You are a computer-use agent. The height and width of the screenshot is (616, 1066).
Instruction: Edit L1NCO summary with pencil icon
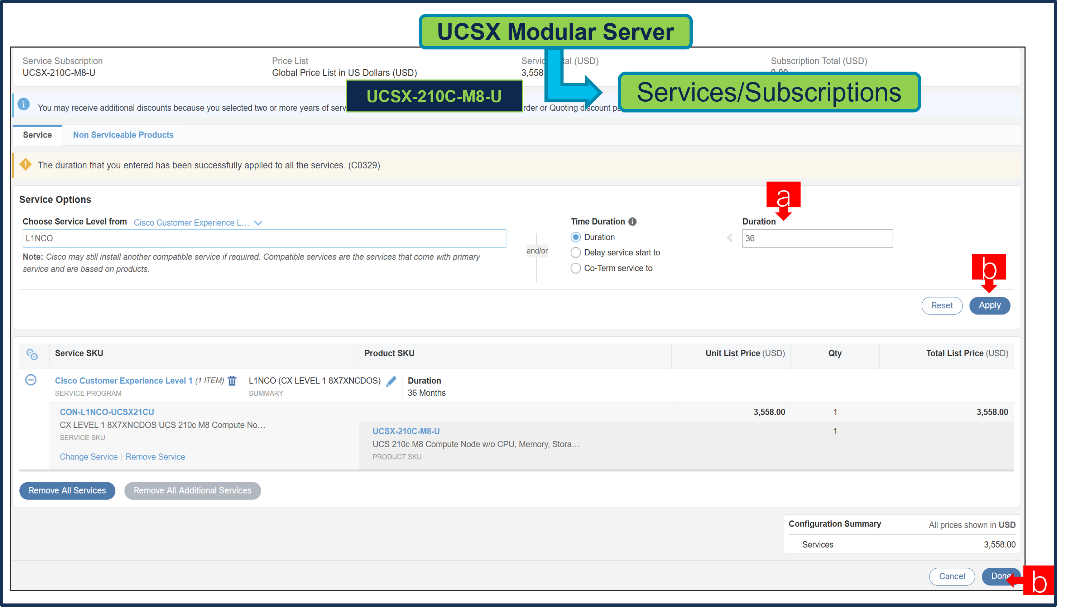point(395,385)
